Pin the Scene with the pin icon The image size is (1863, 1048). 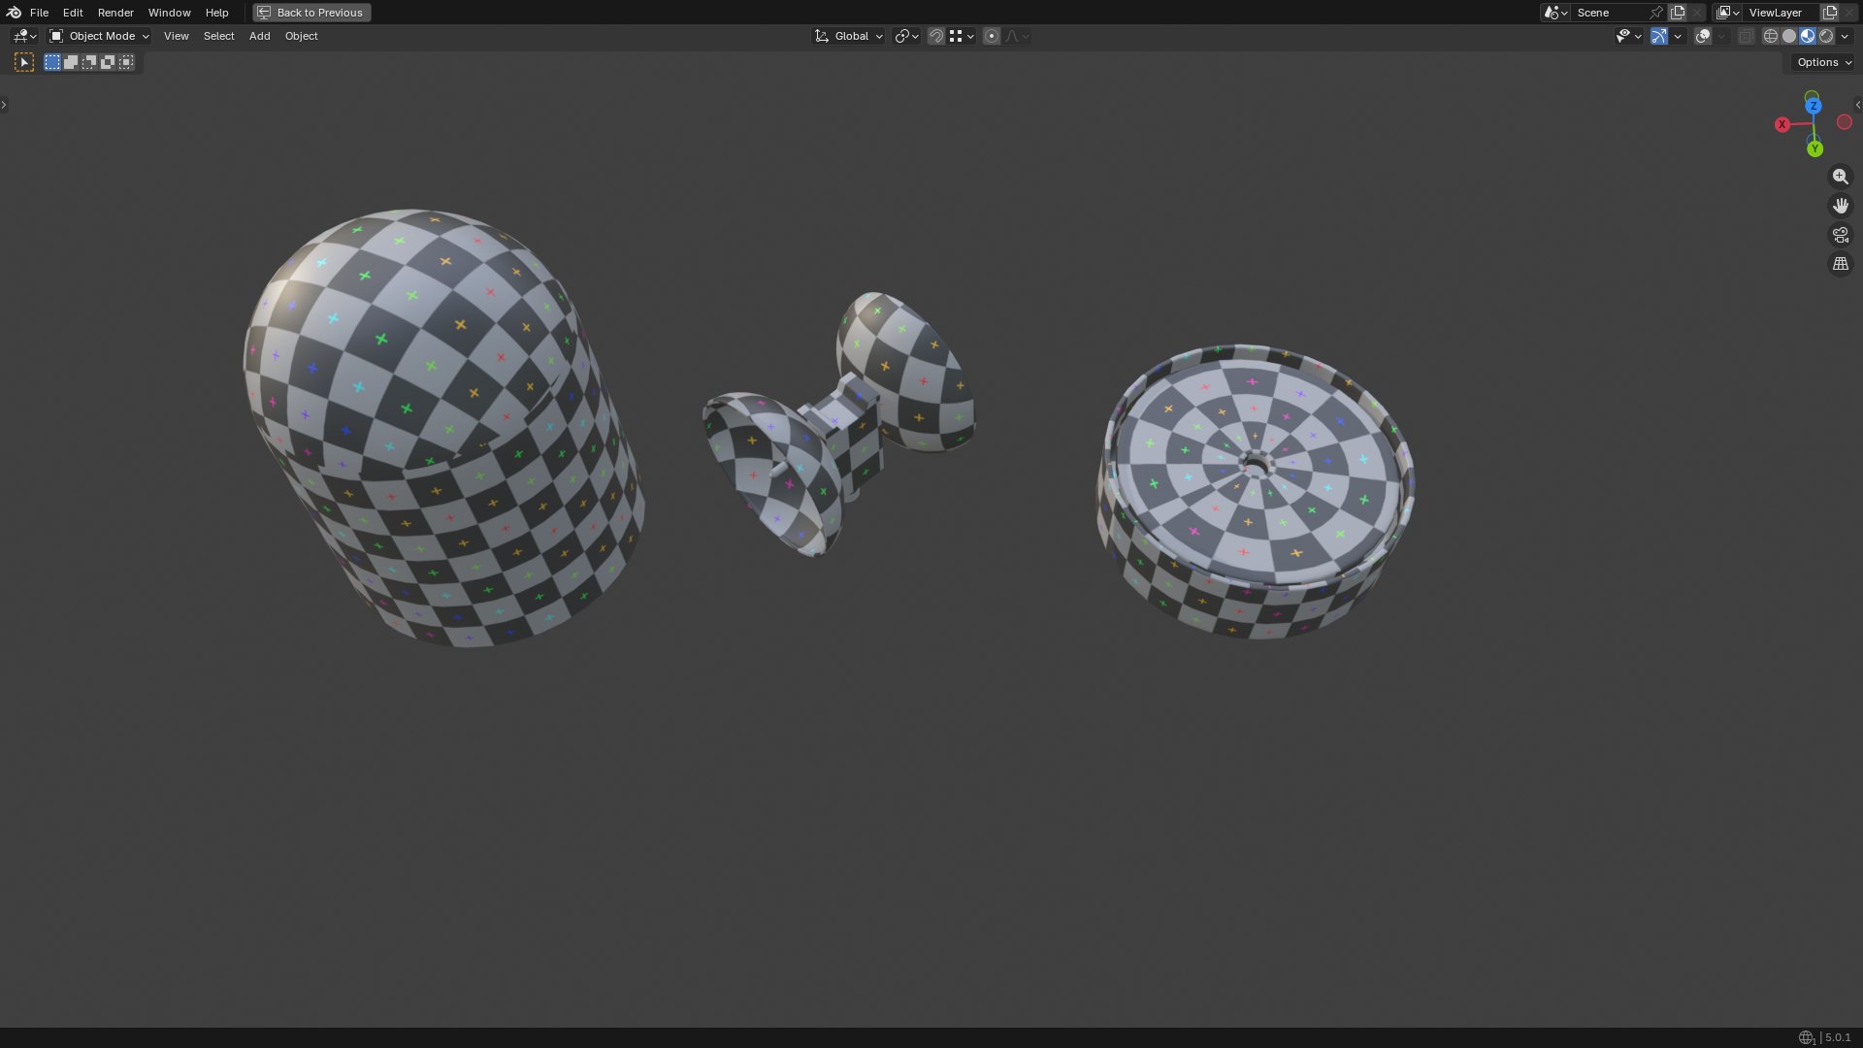[1656, 13]
